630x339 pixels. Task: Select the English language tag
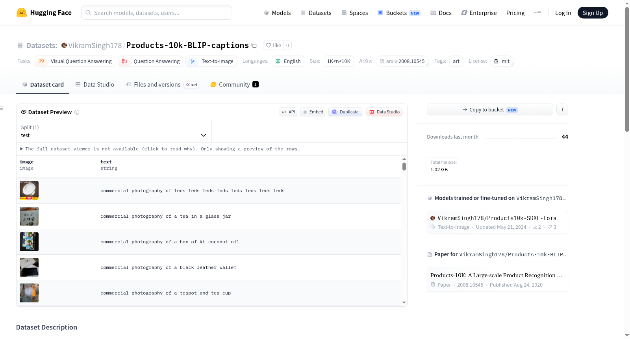[x=288, y=61]
